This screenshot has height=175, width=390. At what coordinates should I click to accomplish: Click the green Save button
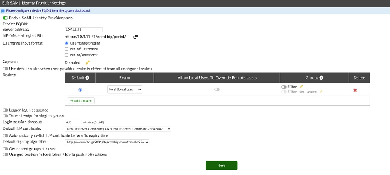click(221, 165)
